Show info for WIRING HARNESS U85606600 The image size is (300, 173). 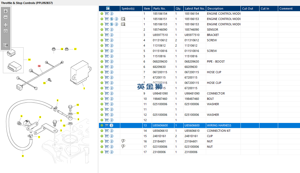(x=111, y=125)
